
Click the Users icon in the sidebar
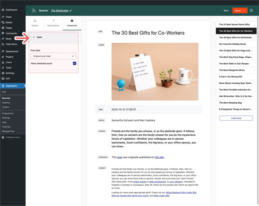pos(3,62)
